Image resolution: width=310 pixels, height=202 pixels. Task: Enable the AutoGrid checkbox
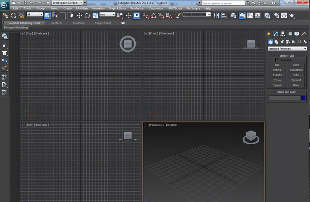click(277, 60)
